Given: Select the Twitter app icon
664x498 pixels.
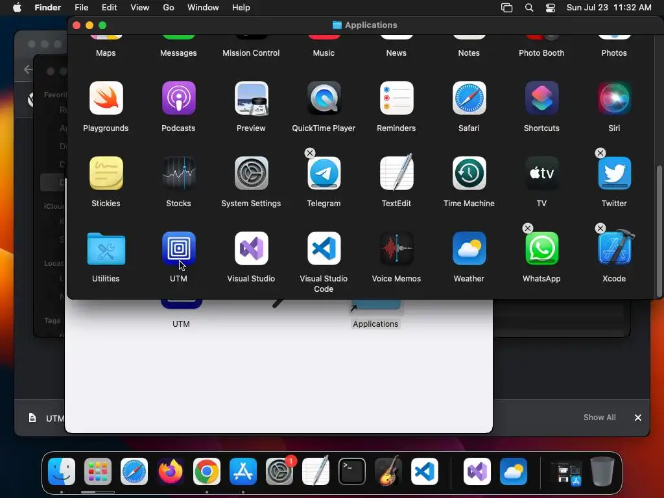Looking at the screenshot, I should coord(614,173).
